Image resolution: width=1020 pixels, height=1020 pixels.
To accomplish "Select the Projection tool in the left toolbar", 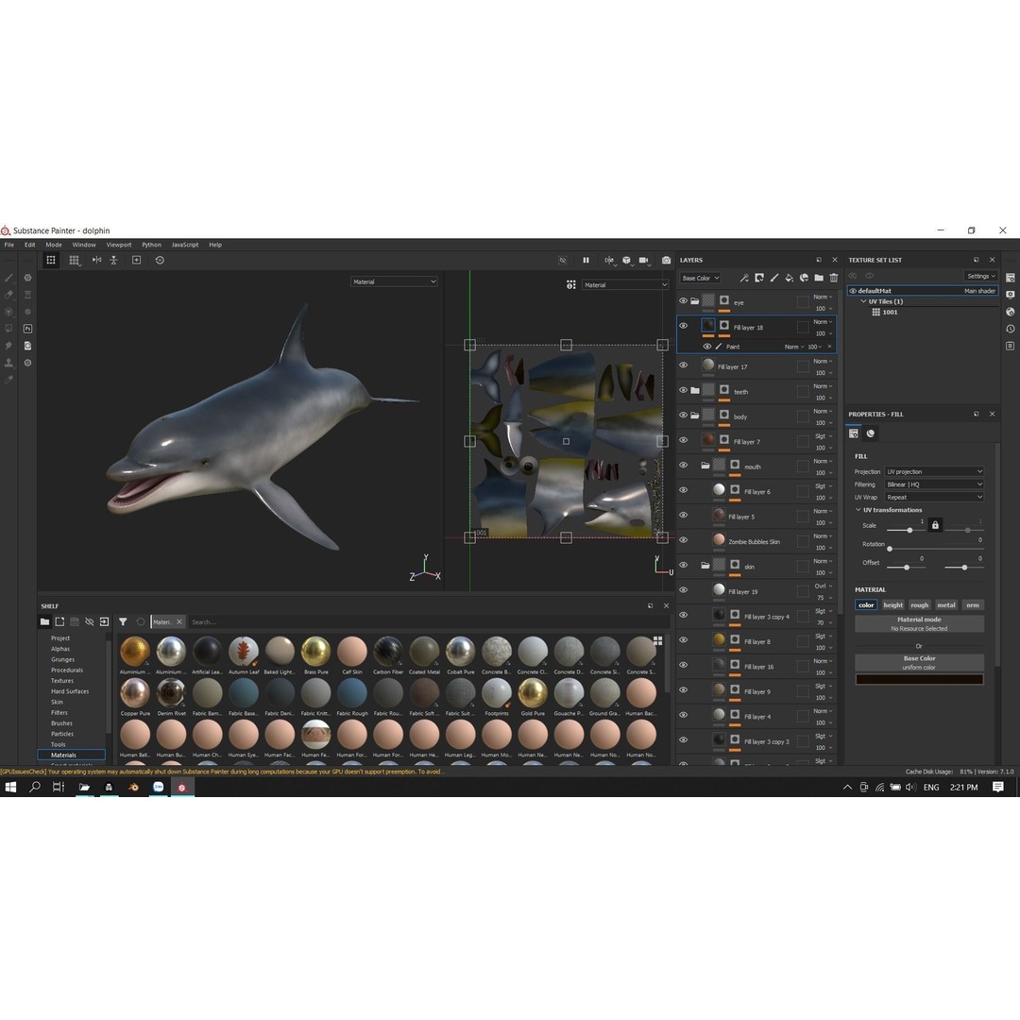I will click(x=9, y=312).
